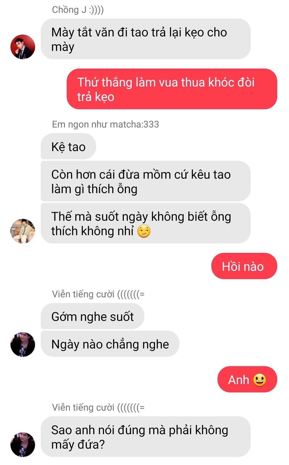Image resolution: width=289 pixels, height=465 pixels.
Task: Tap the 'Ngày nào chẳng nghe' bubble
Action: tap(110, 344)
